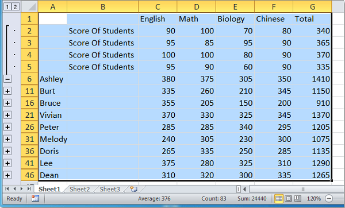Click the Select All corner button

29,6
